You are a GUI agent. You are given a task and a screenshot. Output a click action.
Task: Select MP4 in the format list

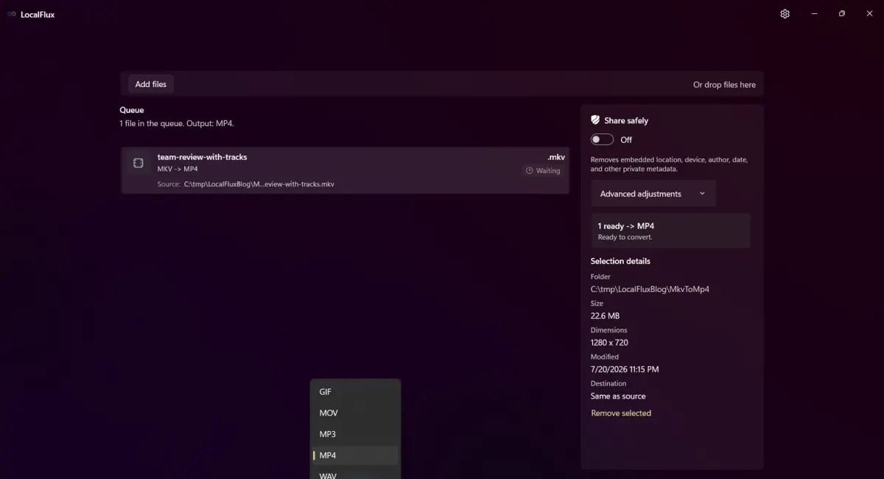[355, 455]
